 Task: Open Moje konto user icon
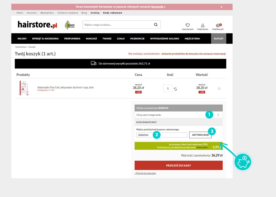click(x=202, y=25)
